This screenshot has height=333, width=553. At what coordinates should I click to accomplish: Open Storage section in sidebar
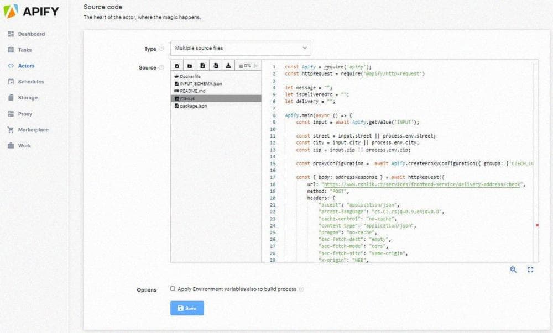tap(28, 98)
